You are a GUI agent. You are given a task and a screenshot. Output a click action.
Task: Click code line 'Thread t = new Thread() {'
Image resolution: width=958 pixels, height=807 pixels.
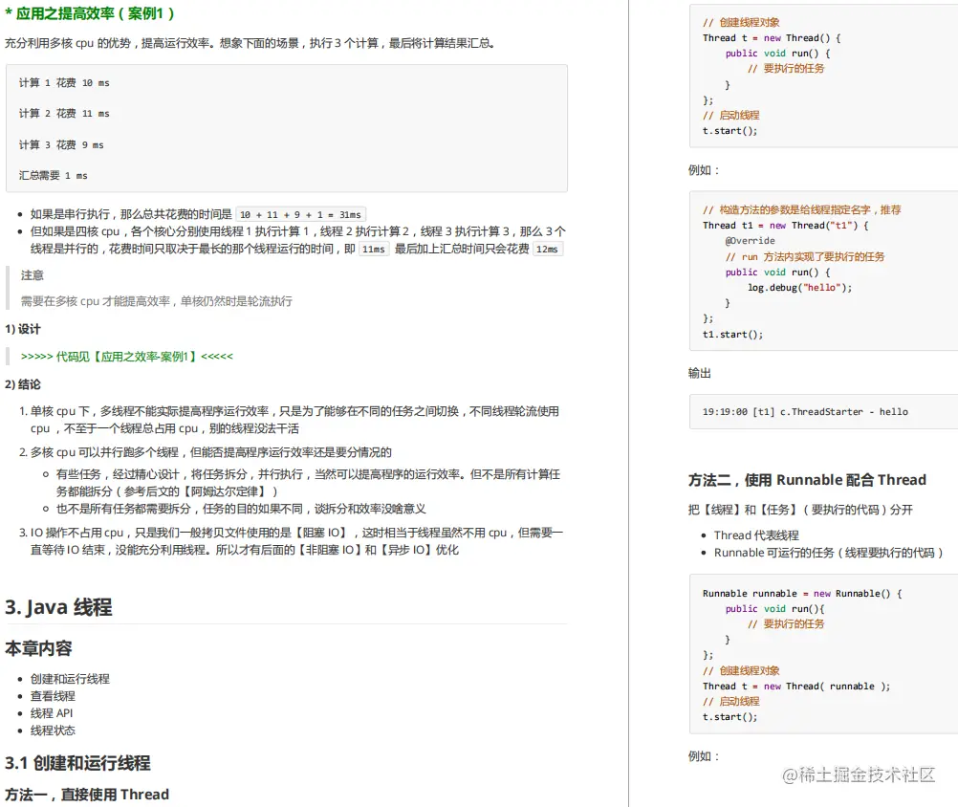(x=772, y=38)
